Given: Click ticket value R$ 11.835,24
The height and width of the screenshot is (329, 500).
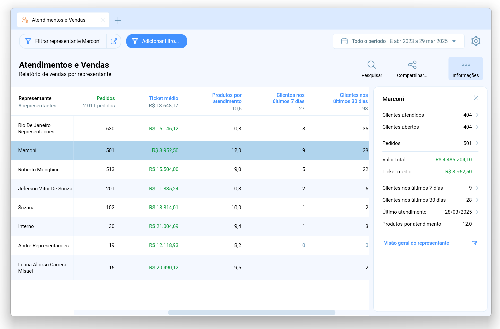Looking at the screenshot, I should (164, 189).
